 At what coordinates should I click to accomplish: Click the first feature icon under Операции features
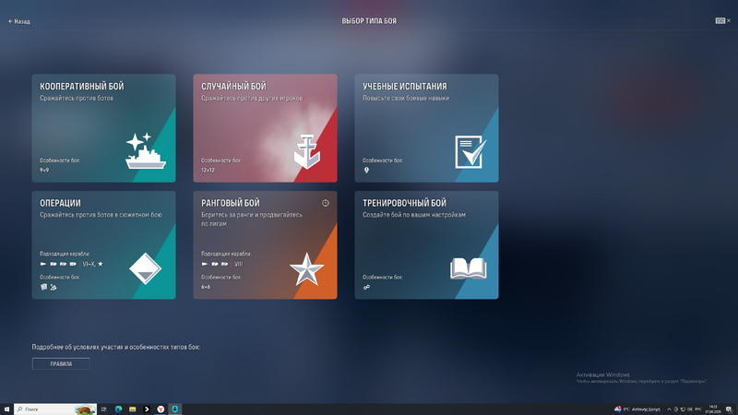[x=43, y=287]
